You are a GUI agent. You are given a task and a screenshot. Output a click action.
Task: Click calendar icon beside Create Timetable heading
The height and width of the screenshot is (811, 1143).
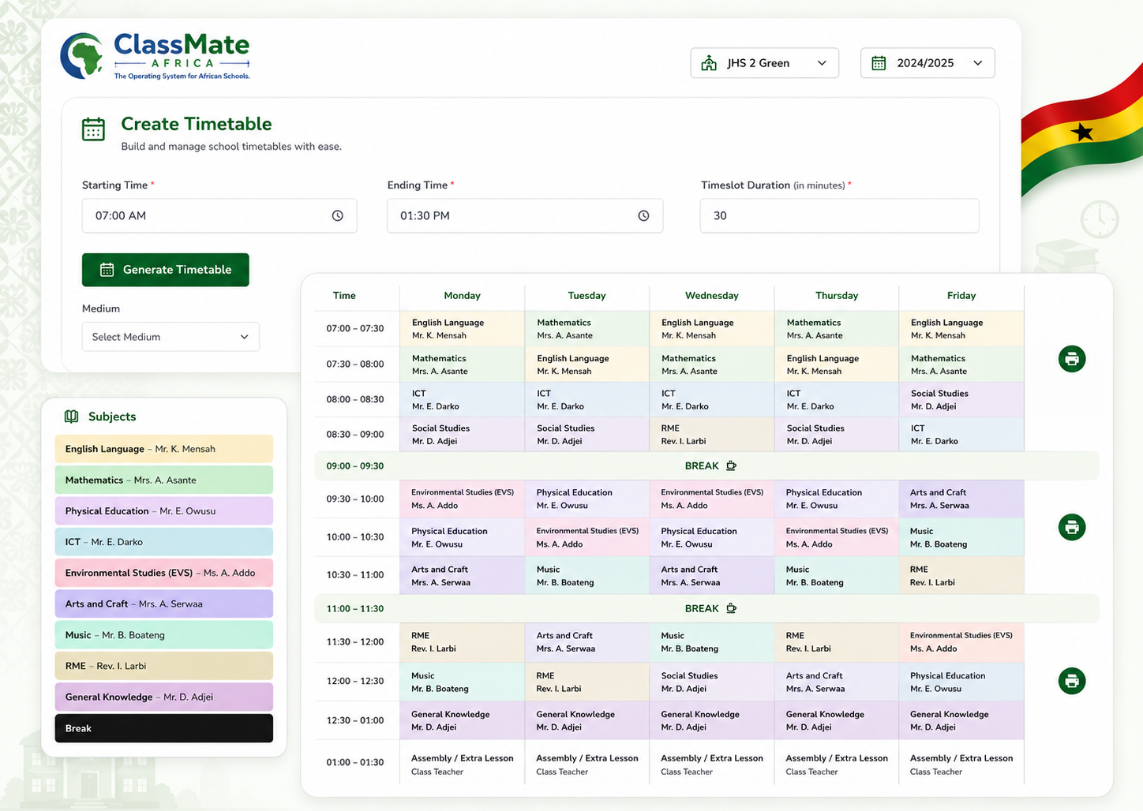pos(93,129)
